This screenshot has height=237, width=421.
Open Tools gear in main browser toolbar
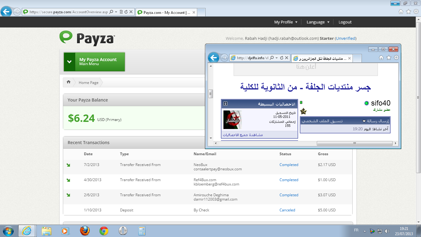(416, 12)
